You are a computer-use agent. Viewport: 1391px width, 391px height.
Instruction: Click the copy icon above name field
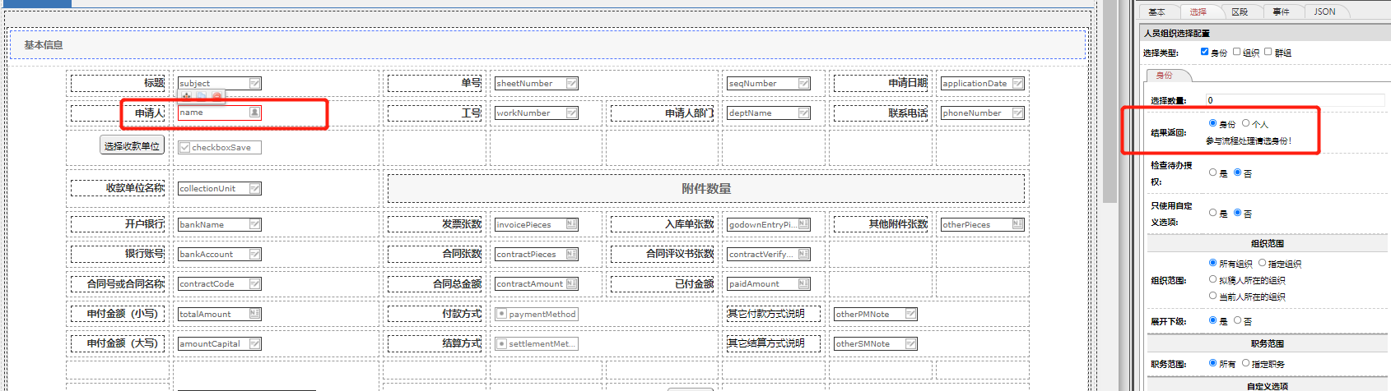202,96
